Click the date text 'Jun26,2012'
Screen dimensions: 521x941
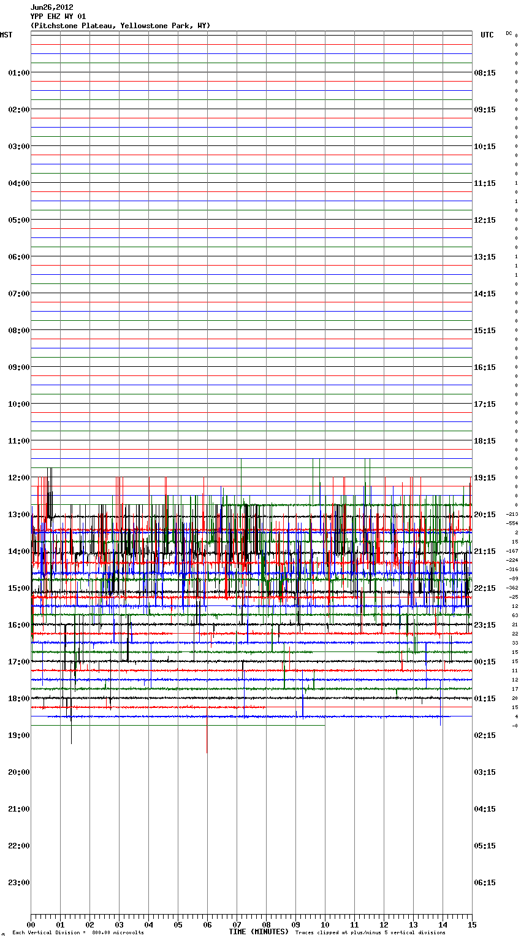click(x=52, y=7)
